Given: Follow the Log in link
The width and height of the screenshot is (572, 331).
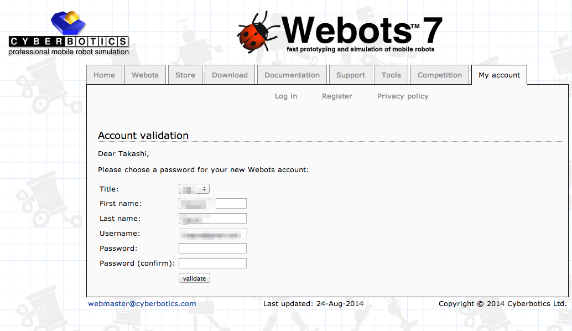Looking at the screenshot, I should click(x=286, y=96).
